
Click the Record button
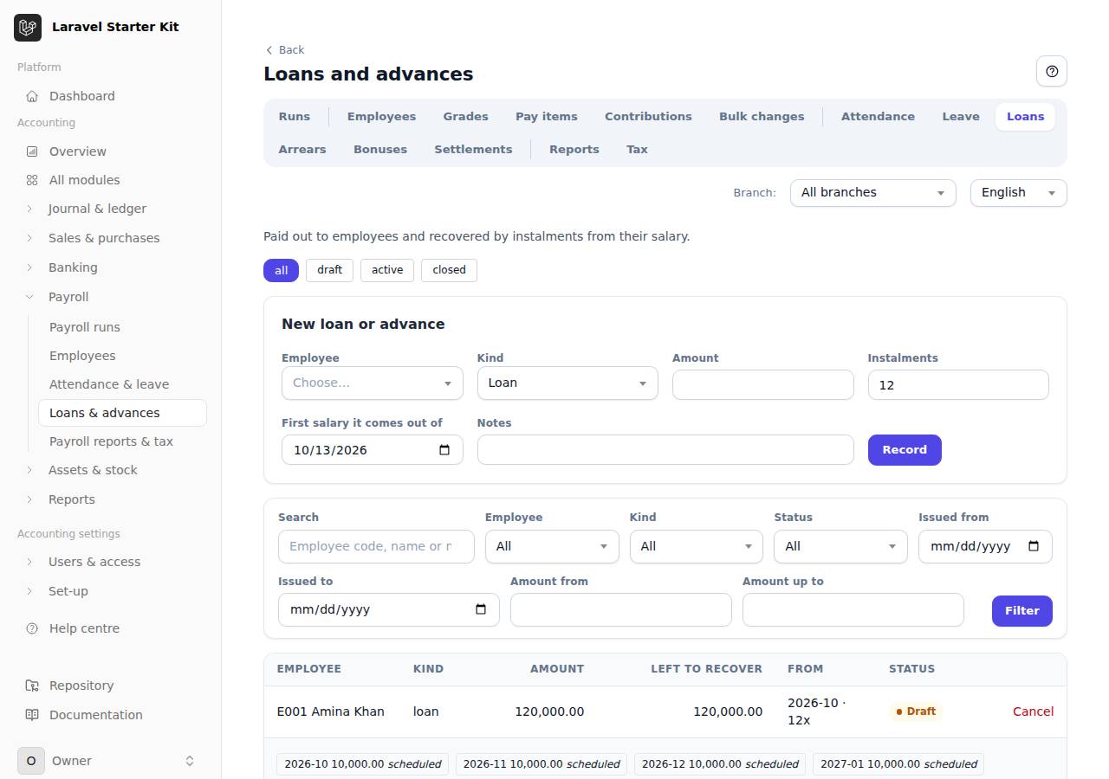pyautogui.click(x=905, y=450)
